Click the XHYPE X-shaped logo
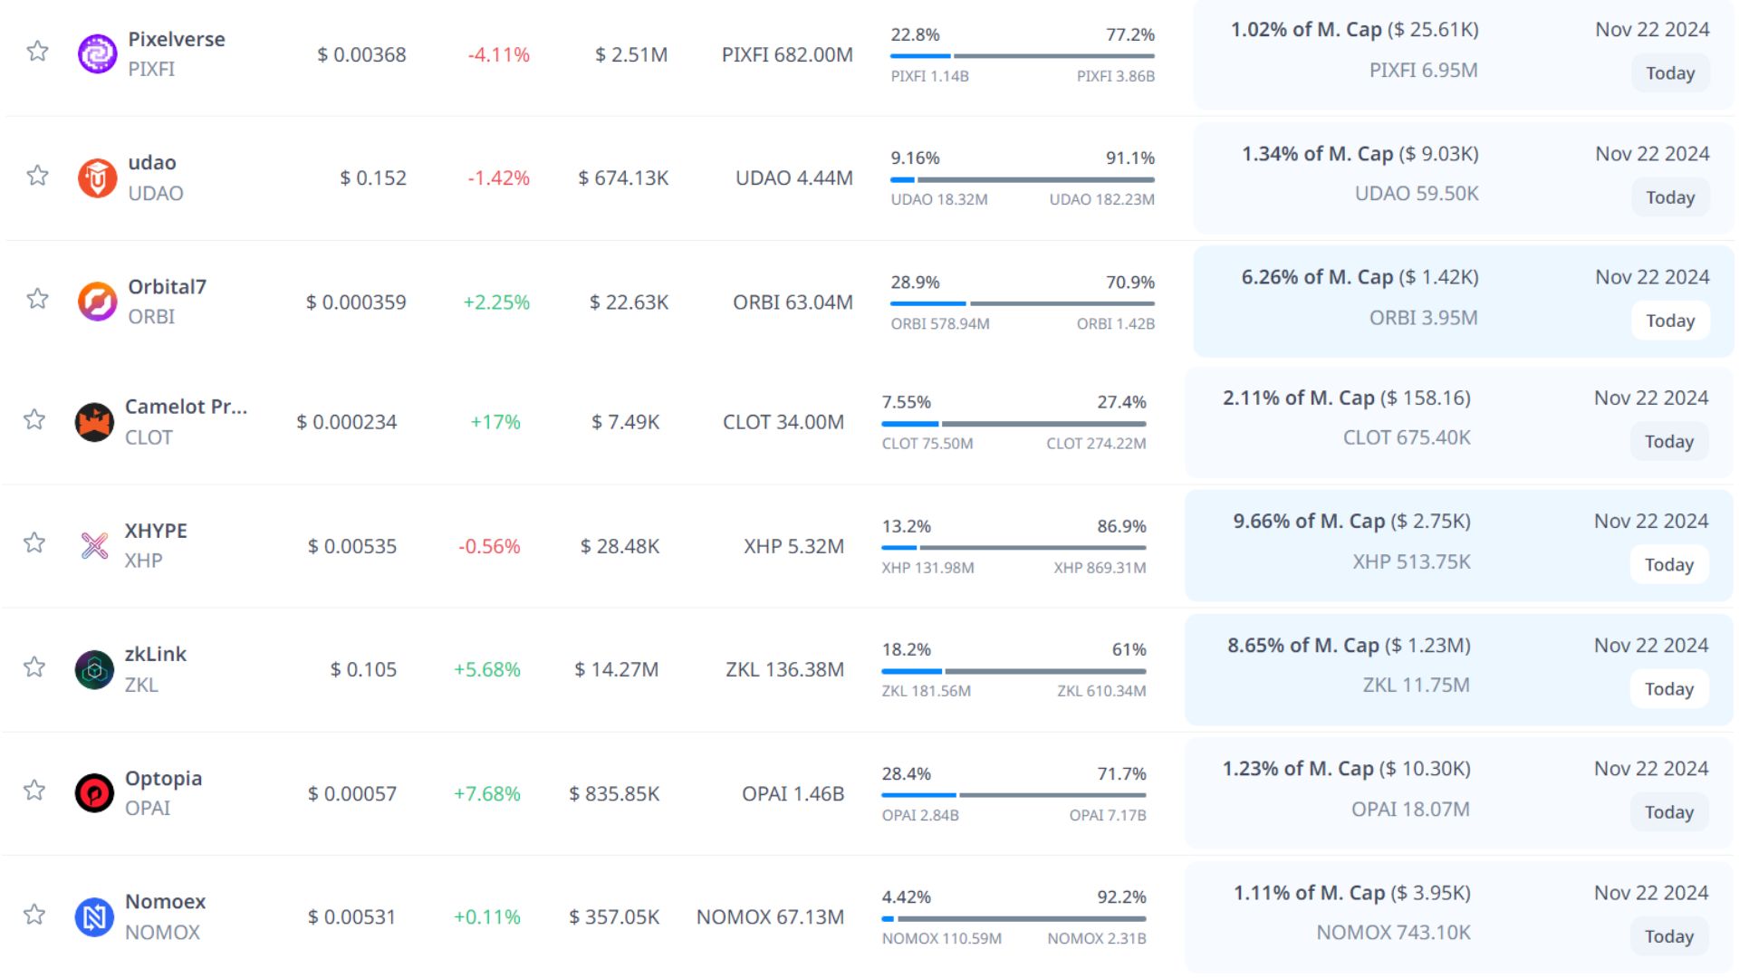1739x978 pixels. point(94,546)
